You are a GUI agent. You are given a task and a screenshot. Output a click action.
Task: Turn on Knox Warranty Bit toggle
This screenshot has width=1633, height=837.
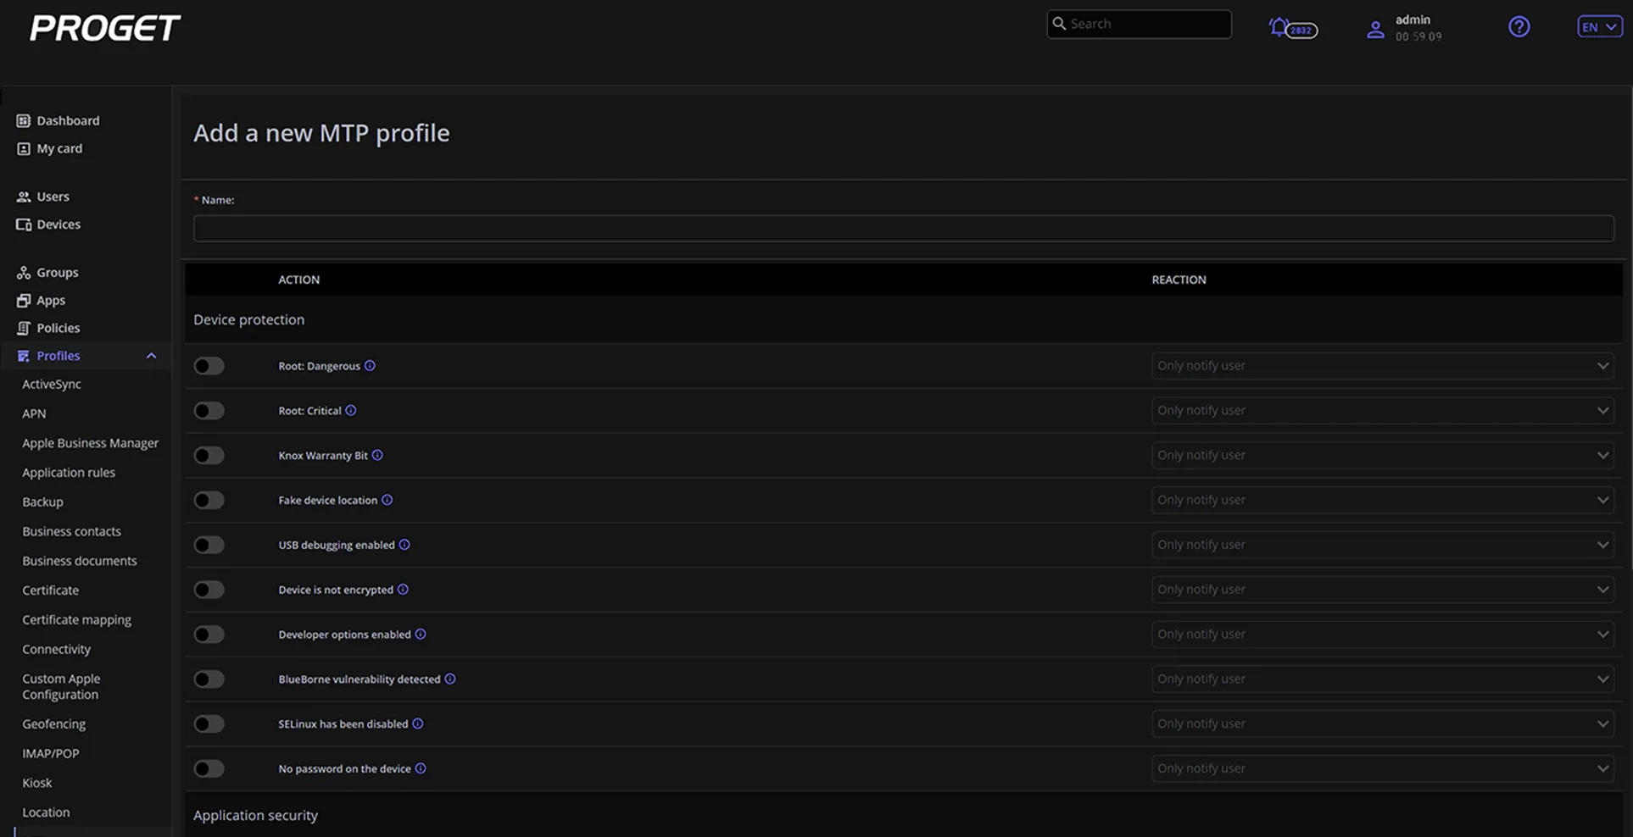pos(209,456)
